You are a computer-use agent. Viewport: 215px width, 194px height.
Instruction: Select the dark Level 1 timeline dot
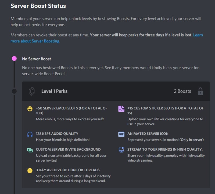click(x=14, y=91)
